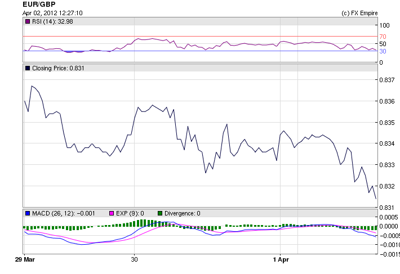
Task: Click the EXP (9): 0 label
Action: pos(130,213)
